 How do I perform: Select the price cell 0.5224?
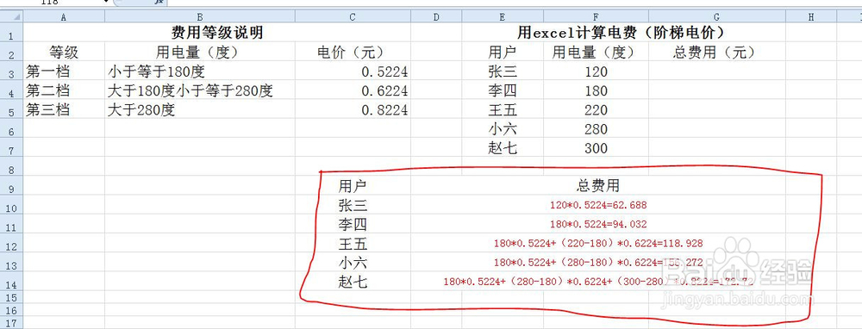pos(353,71)
